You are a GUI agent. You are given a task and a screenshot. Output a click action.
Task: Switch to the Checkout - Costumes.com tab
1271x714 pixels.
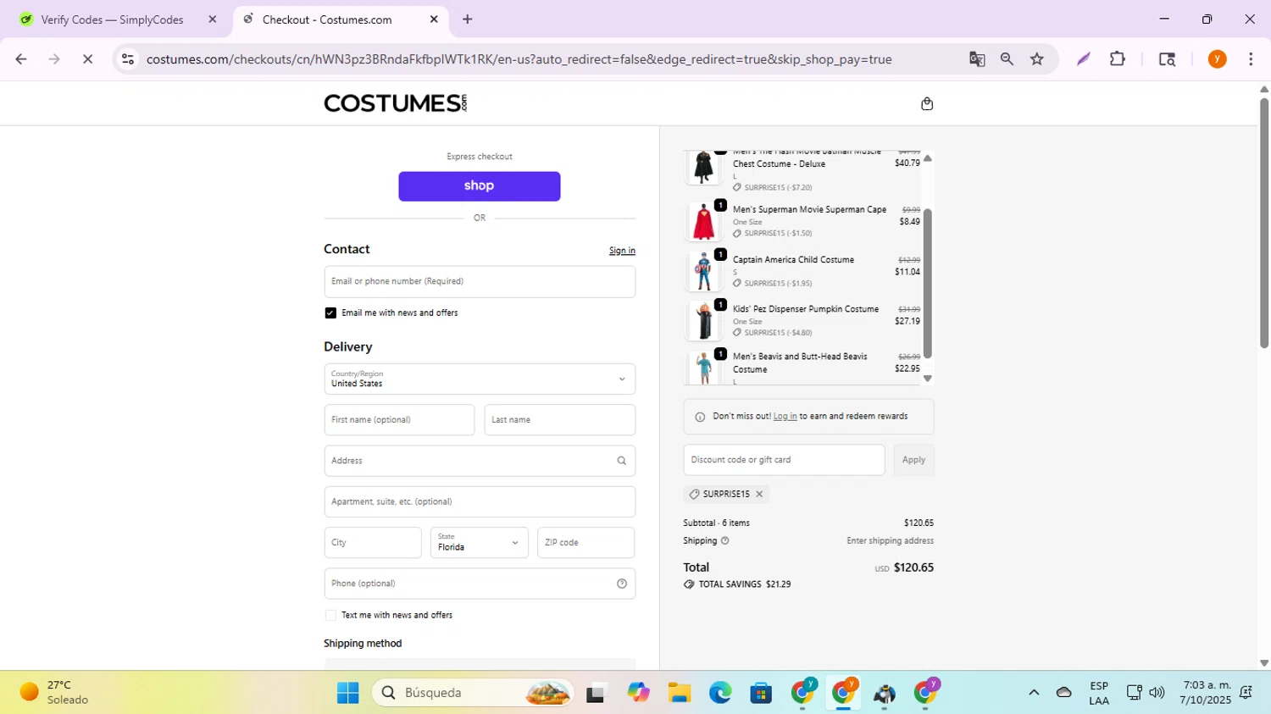[339, 19]
